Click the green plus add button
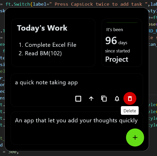Screen dimensions: 157x156 135,137
